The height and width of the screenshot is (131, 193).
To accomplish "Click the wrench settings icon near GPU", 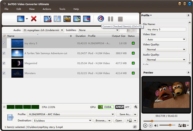I will [136, 107].
